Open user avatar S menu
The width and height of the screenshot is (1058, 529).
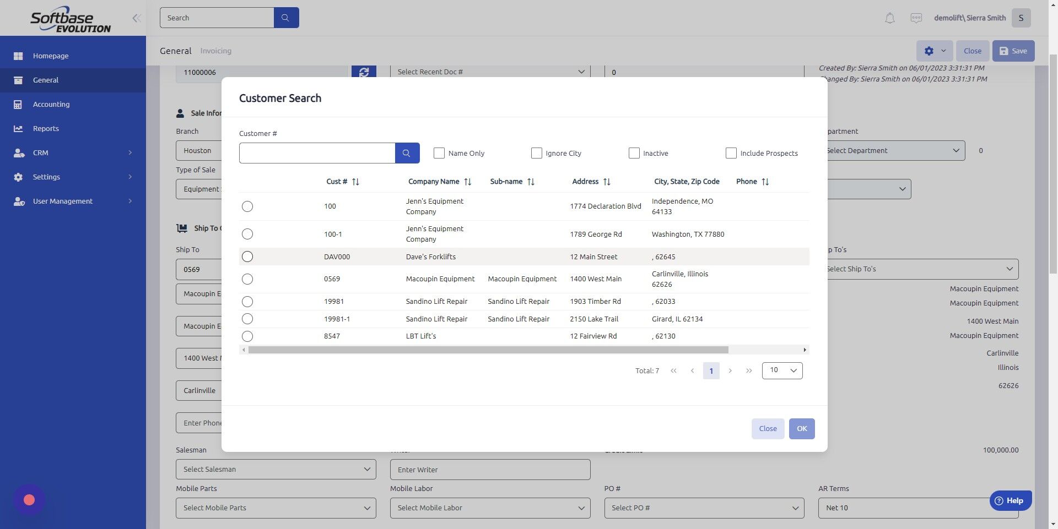coord(1021,18)
